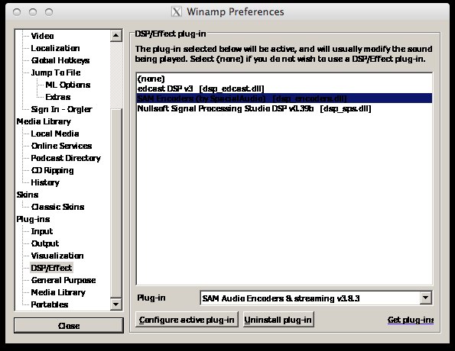The width and height of the screenshot is (455, 351).
Task: Click tree scrollbar up arrow
Action: tap(116, 36)
